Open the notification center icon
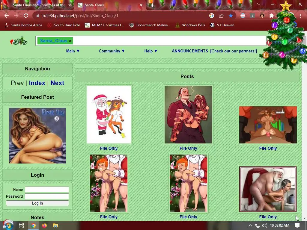The width and height of the screenshot is (307, 230). tap(297, 226)
